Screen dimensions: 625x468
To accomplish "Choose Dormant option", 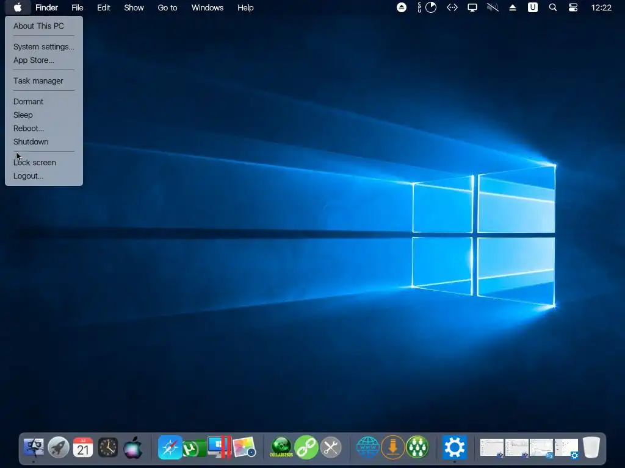I will [28, 102].
